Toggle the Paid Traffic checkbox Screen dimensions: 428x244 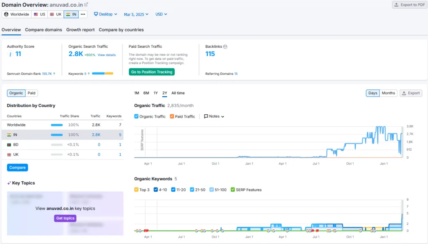click(x=172, y=116)
